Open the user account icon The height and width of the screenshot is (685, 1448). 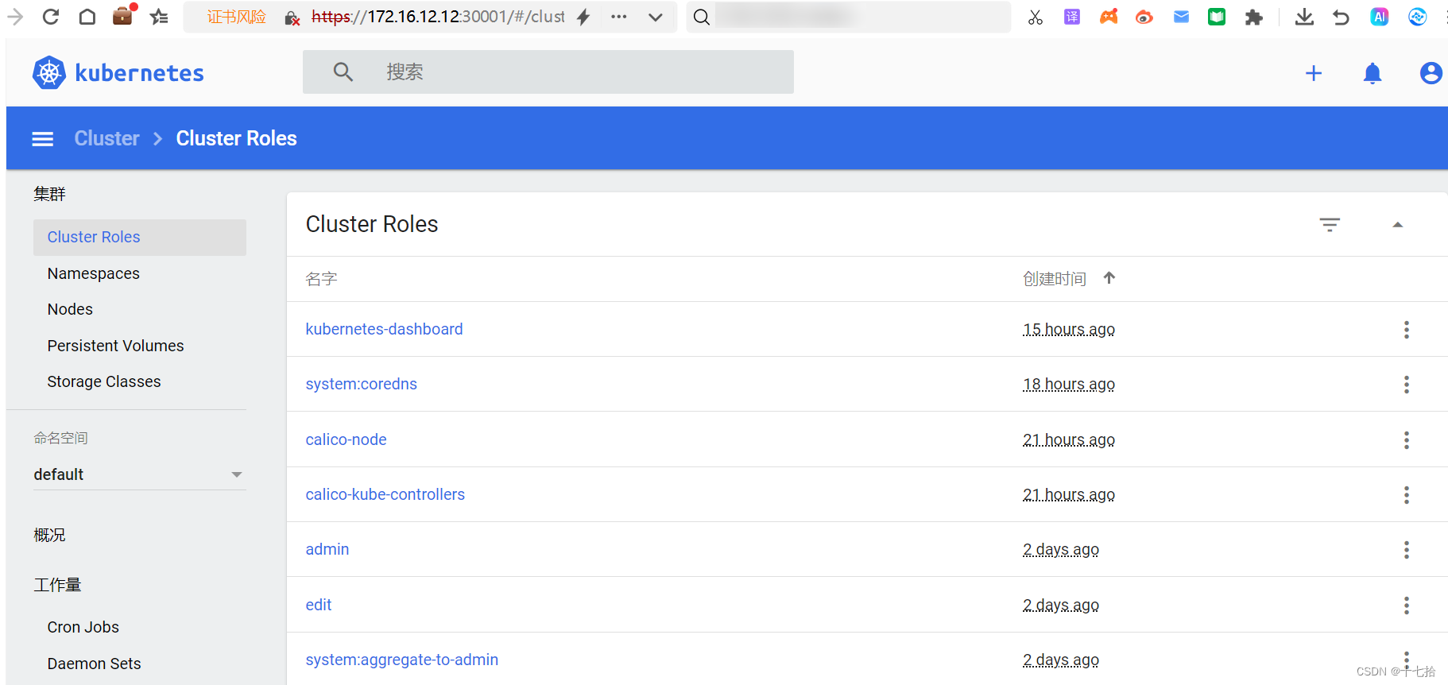1431,73
